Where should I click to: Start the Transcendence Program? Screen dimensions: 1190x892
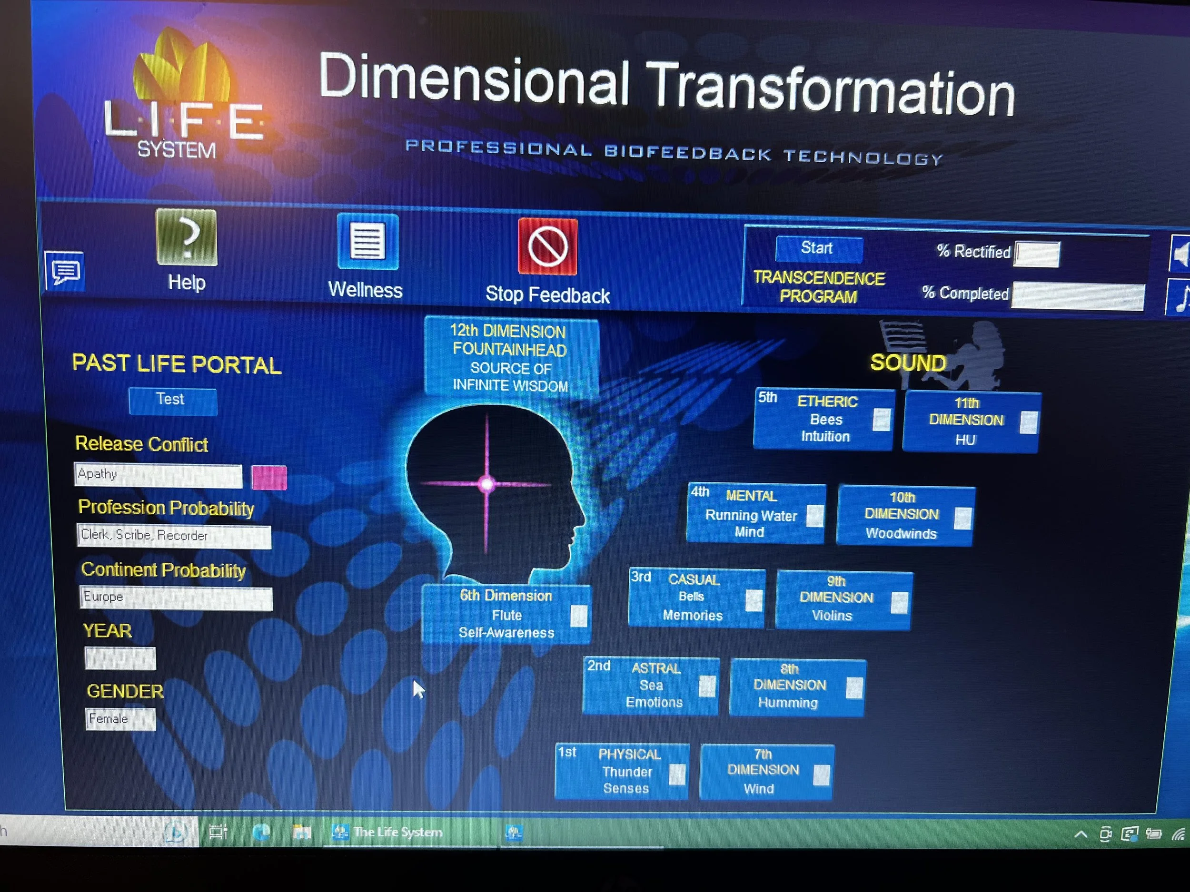tap(818, 248)
